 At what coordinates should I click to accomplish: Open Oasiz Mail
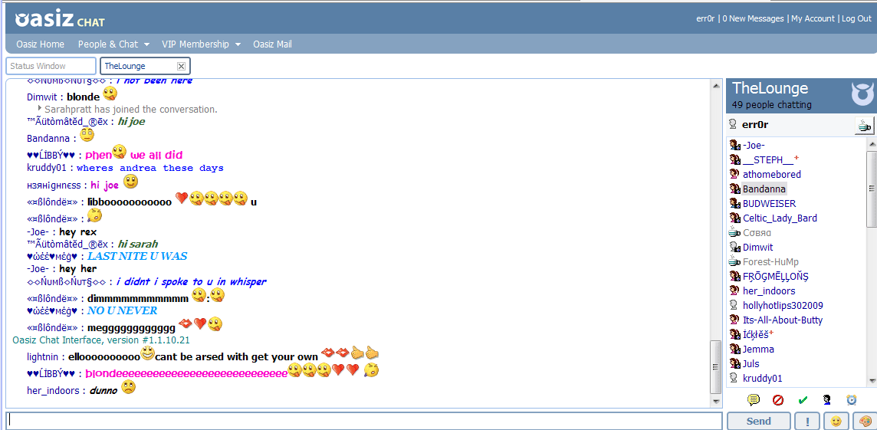(x=272, y=44)
